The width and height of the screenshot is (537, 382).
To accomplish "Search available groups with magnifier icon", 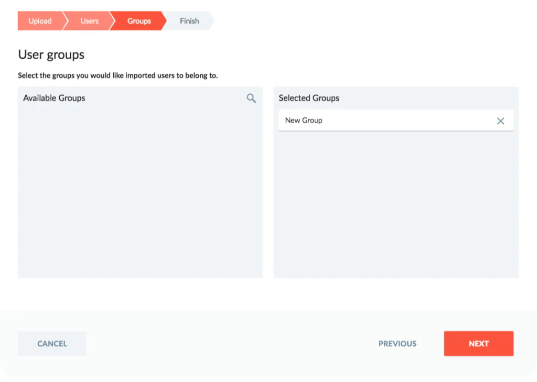I will (x=251, y=98).
